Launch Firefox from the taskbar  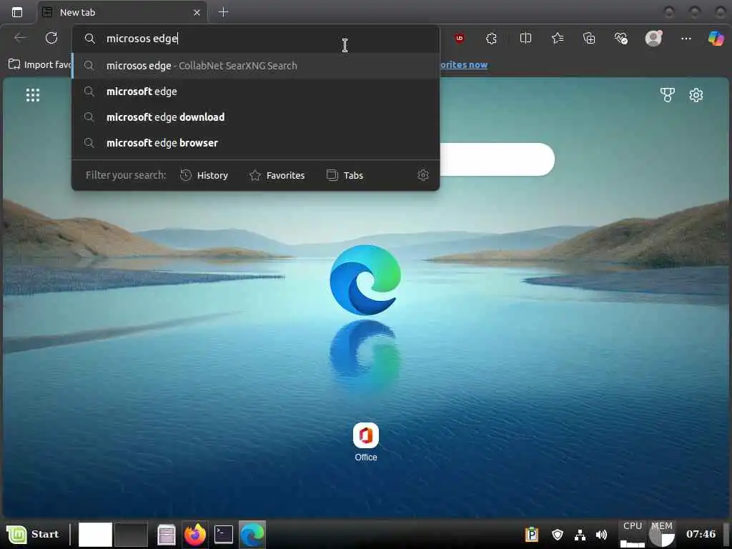195,534
